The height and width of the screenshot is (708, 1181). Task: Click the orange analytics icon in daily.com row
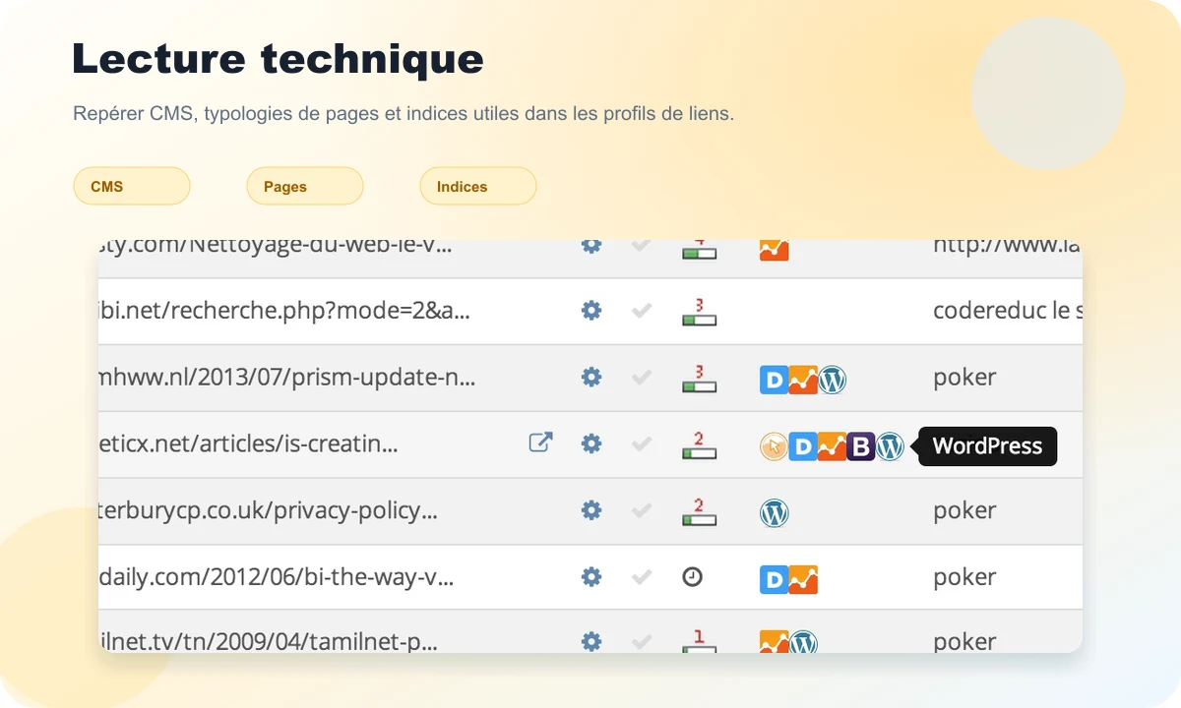803,579
